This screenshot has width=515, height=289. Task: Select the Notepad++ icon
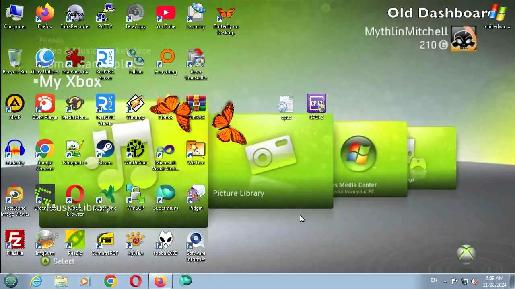(75, 153)
